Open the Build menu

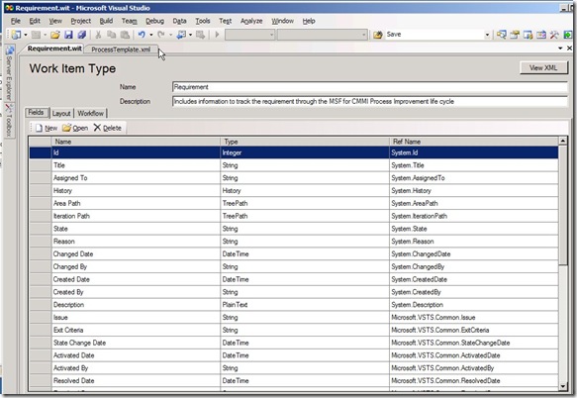pyautogui.click(x=106, y=21)
